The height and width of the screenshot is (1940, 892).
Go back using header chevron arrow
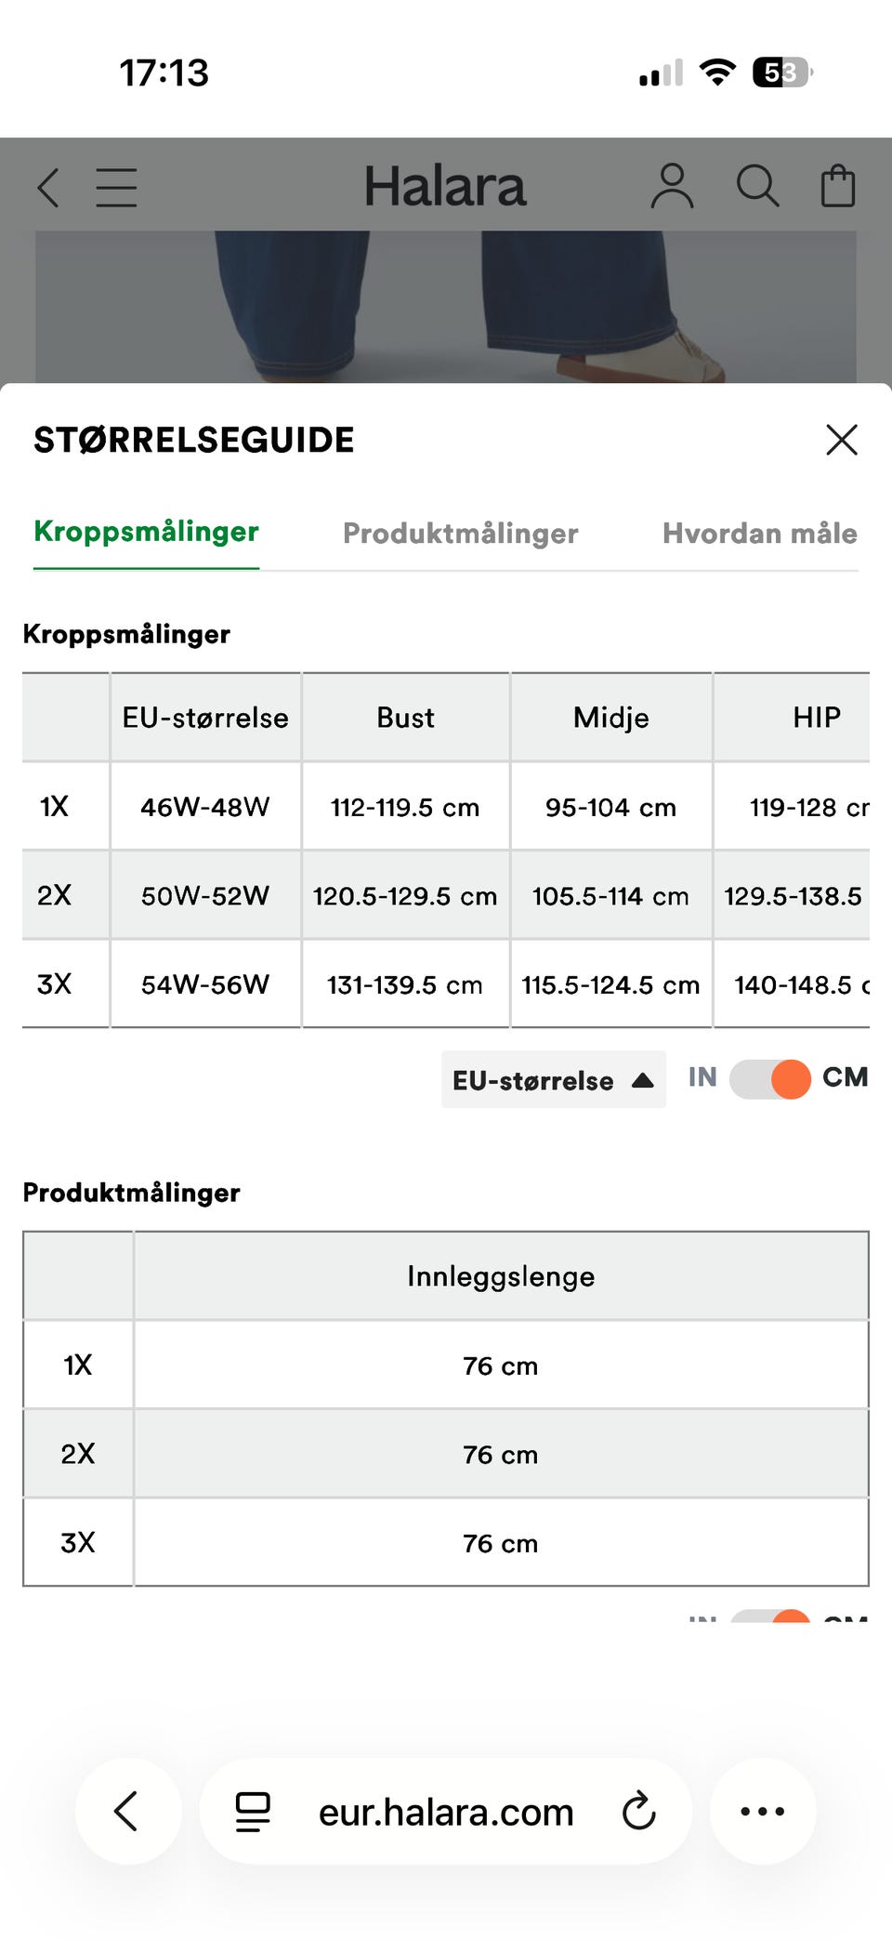point(49,187)
